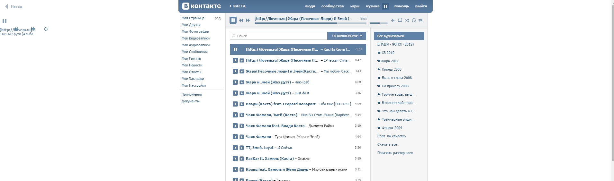Download Мне Бы Стать Выше track
The width and height of the screenshot is (614, 181).
point(242,115)
